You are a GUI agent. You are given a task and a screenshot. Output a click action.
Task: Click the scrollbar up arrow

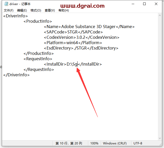tap(160, 15)
